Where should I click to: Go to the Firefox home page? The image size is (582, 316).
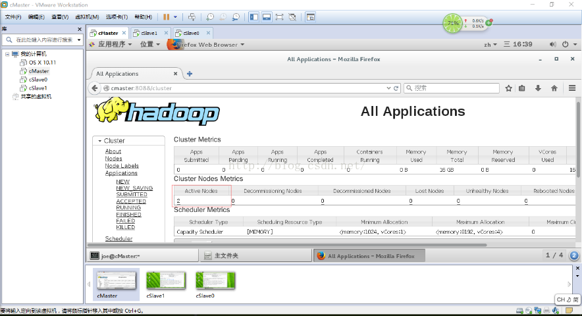[x=554, y=88]
